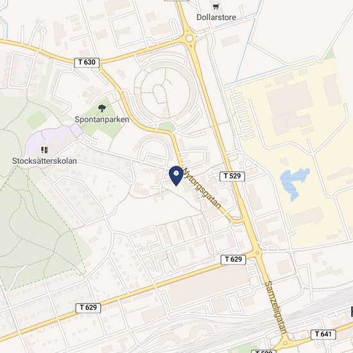
Task: Click the Spontanparken tree icon
Action: click(102, 108)
